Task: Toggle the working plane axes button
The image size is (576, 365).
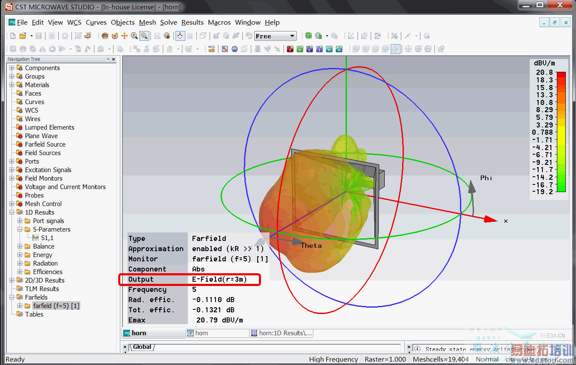Action: pyautogui.click(x=180, y=36)
